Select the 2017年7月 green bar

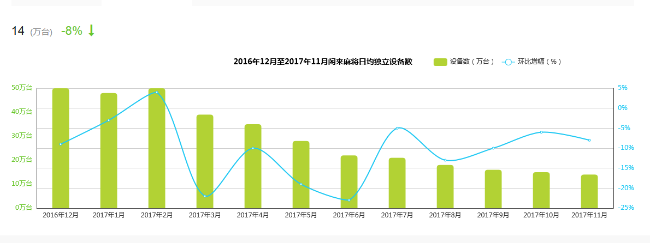pos(397,184)
